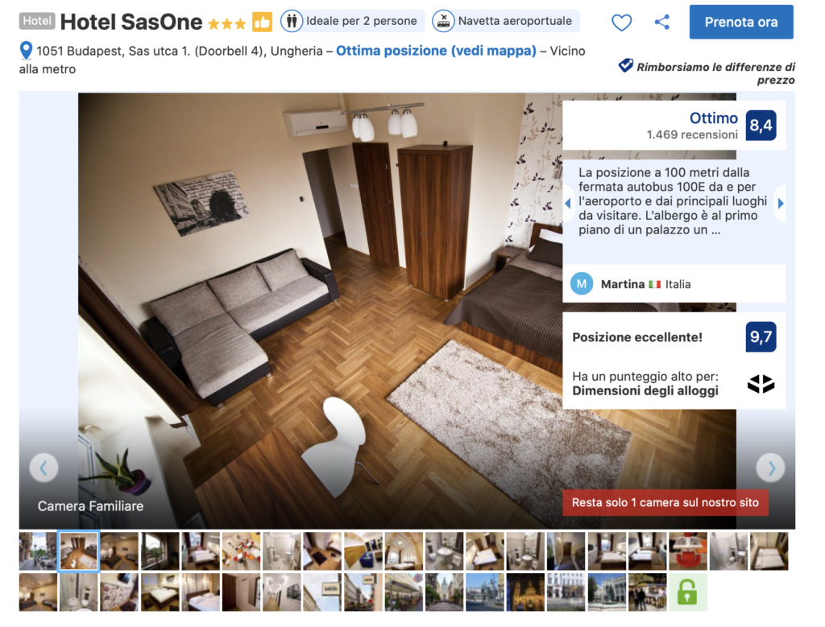
Task: Click the two persons icon
Action: coord(292,21)
